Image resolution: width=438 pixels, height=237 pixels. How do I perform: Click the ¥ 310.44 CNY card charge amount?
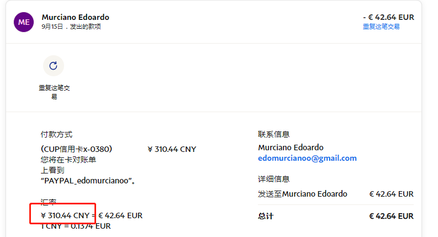tap(172, 149)
